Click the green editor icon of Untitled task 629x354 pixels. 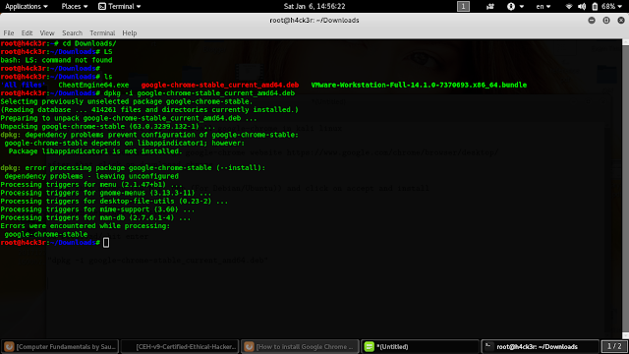click(370, 346)
